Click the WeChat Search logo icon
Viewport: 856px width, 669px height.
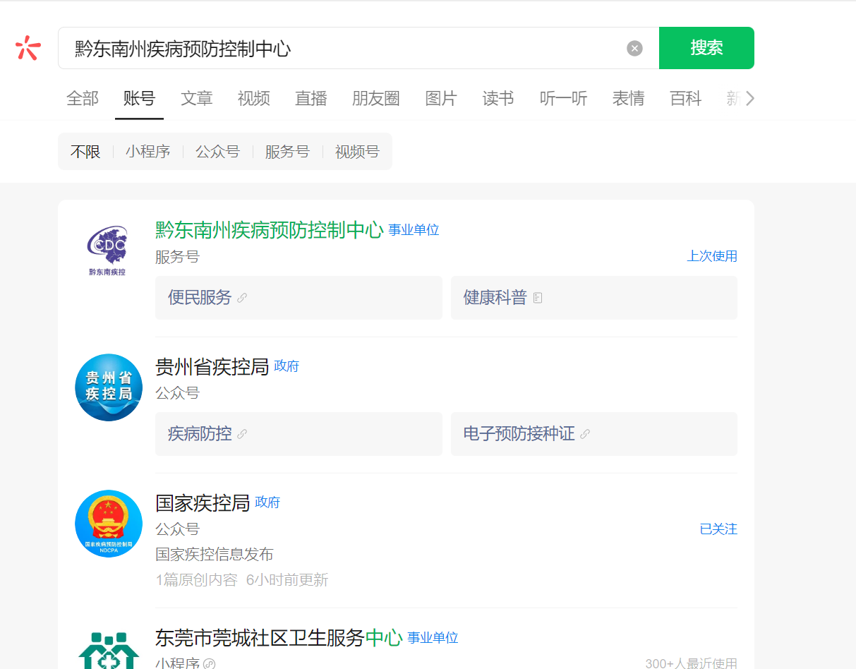point(28,48)
